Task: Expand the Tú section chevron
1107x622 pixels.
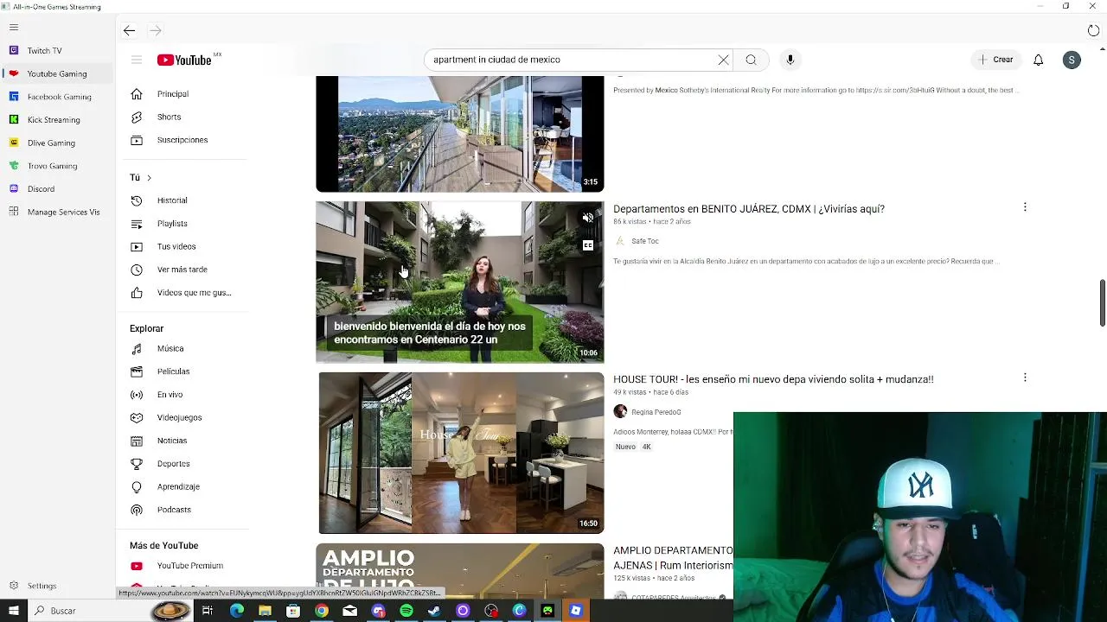Action: 149,178
